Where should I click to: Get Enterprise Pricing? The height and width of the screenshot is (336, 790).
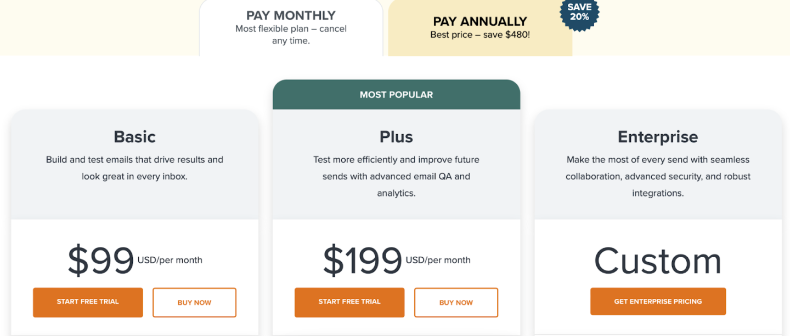click(658, 301)
